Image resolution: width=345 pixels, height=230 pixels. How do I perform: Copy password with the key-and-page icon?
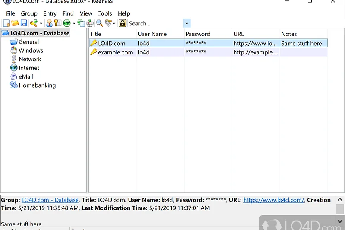click(58, 23)
